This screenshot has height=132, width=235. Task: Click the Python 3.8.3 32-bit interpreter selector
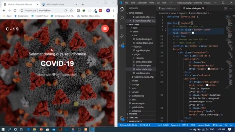[129, 125]
